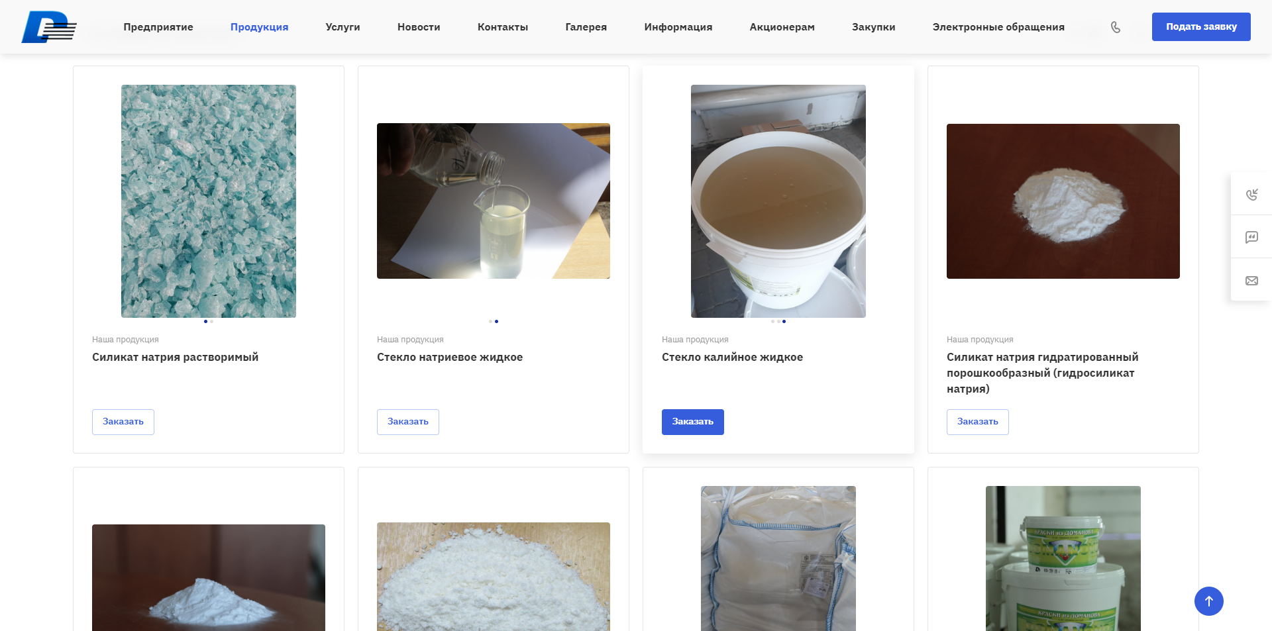Click the white granular powder on wood photo
The height and width of the screenshot is (631, 1272).
(x=494, y=577)
